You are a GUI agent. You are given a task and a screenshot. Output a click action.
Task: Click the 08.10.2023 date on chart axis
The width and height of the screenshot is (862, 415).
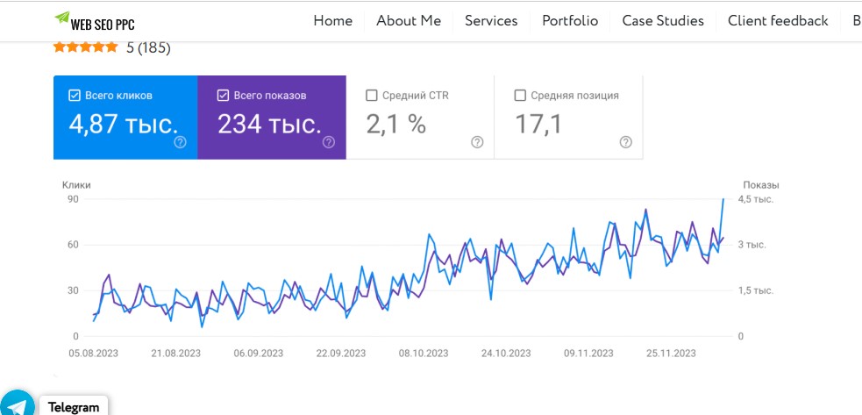[424, 354]
